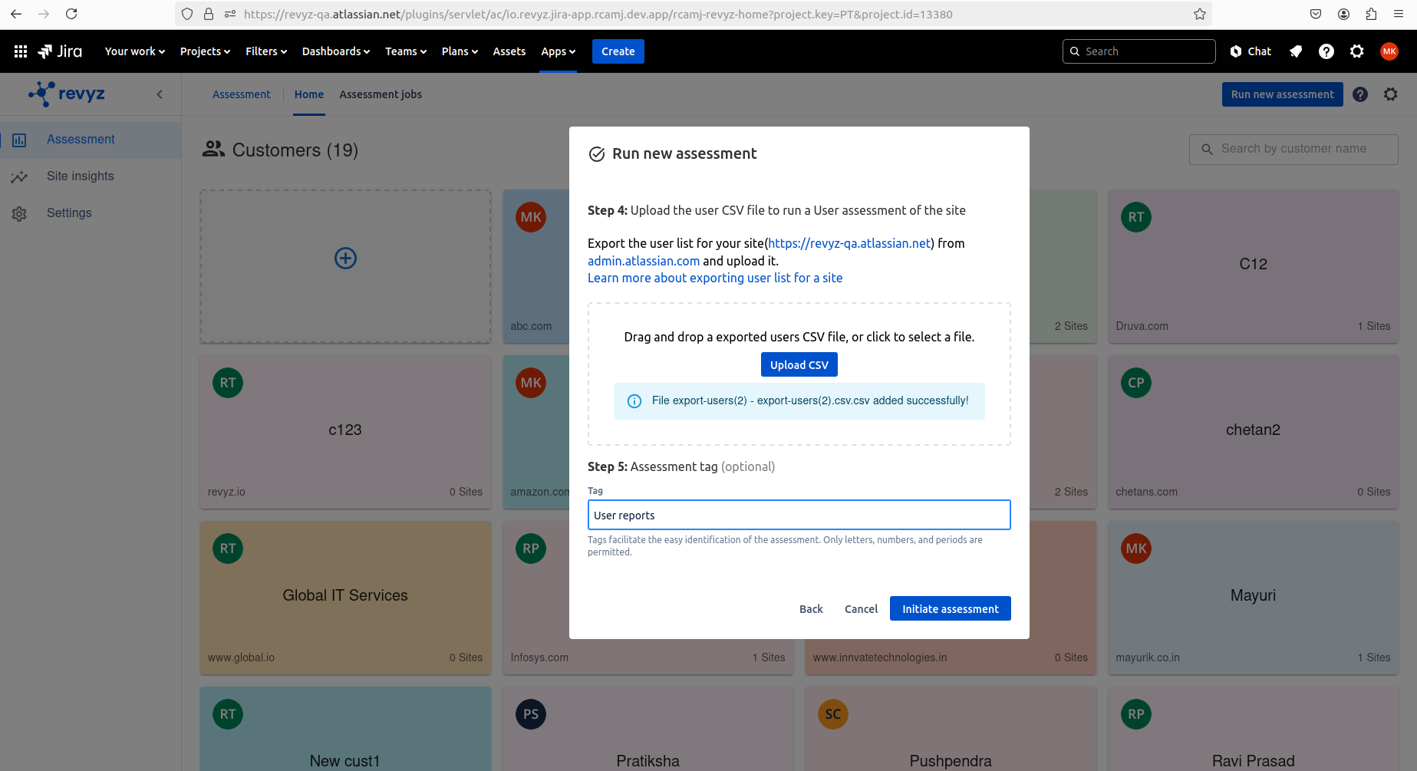Click the revyz logo
Image resolution: width=1417 pixels, height=771 pixels.
point(67,94)
